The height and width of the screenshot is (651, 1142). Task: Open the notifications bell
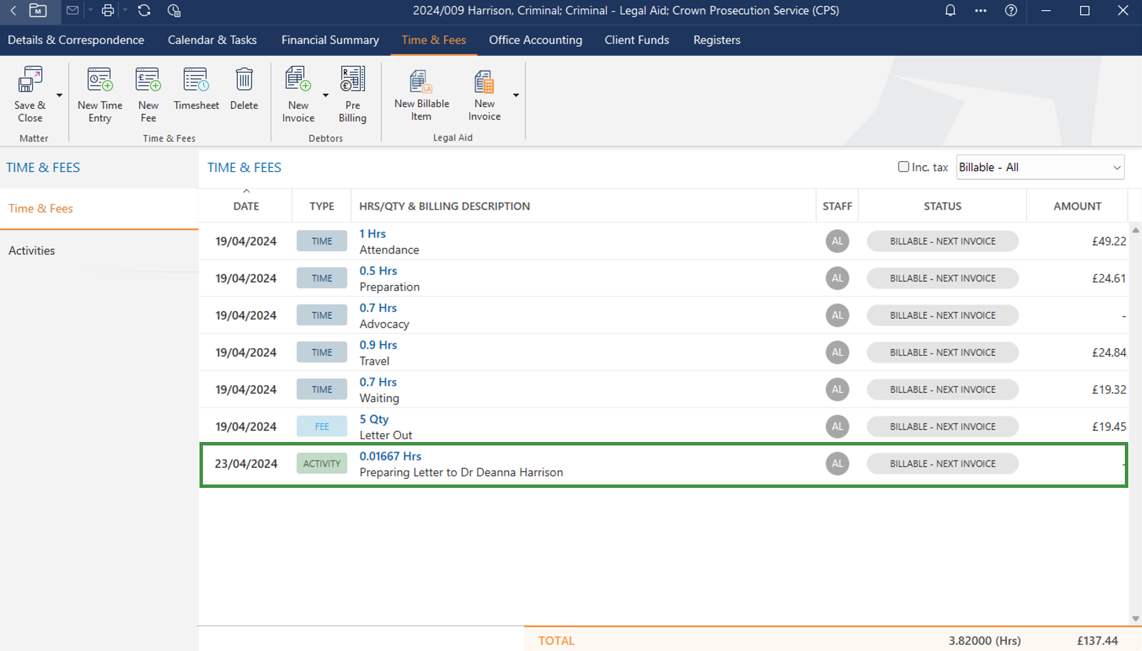pos(950,10)
